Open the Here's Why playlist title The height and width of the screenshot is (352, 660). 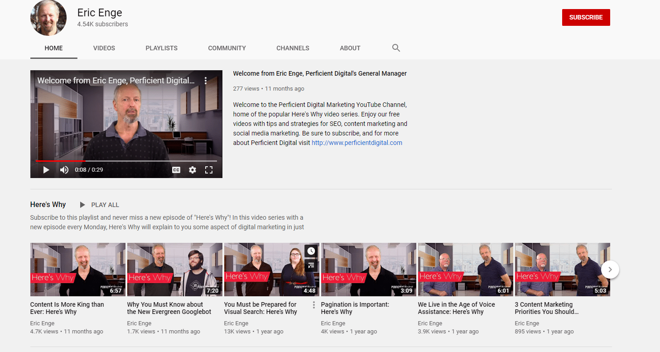pyautogui.click(x=48, y=204)
